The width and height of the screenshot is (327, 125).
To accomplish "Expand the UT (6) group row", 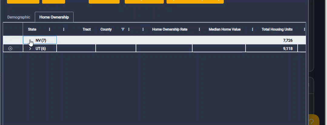I will pos(30,49).
